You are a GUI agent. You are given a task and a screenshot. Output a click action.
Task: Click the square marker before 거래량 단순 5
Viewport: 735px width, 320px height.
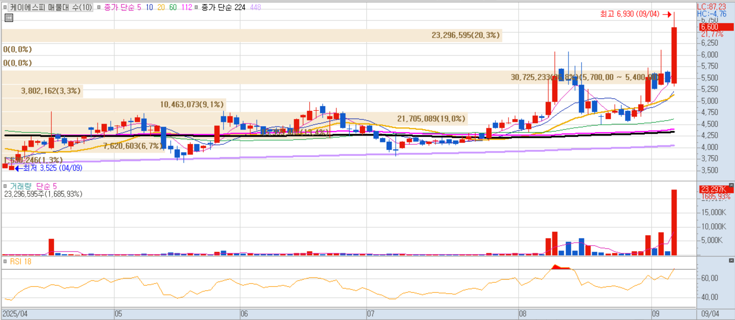point(5,186)
